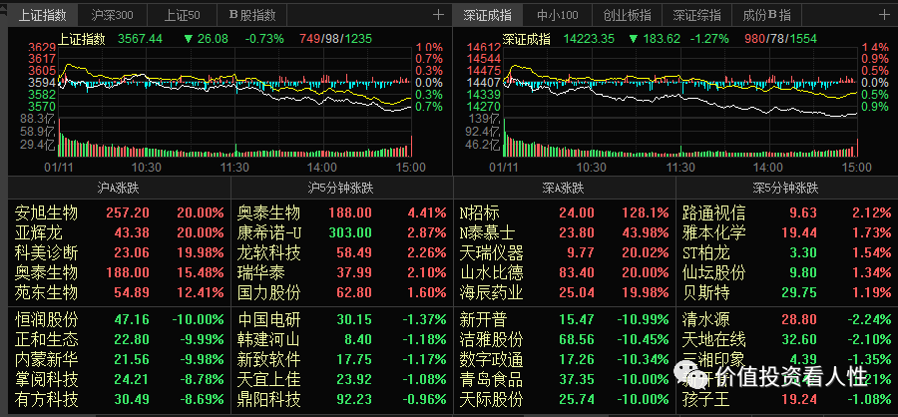This screenshot has height=417, width=898.
Task: Select the 贝斯特 stock
Action: pyautogui.click(x=787, y=292)
